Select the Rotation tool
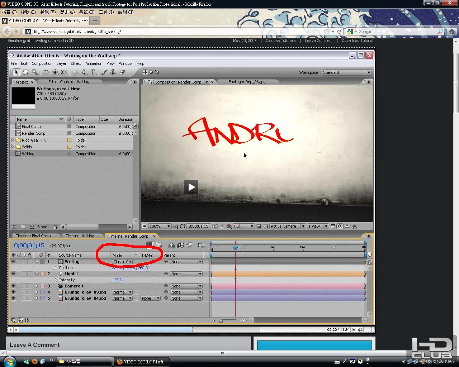 point(46,72)
